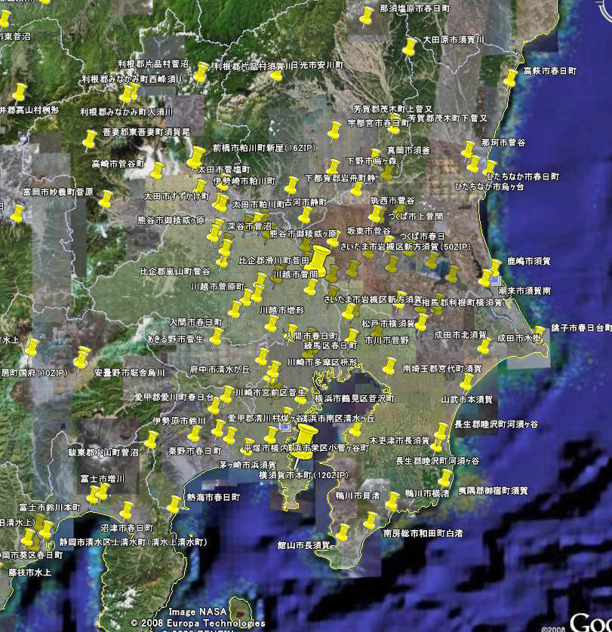
Task: Select the pushpin above 沼津市春日町
Action: pyautogui.click(x=127, y=510)
